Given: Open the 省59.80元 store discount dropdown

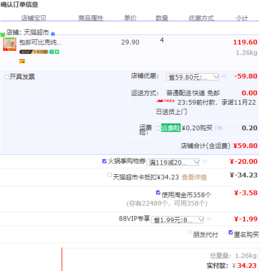Looking at the screenshot, I should (193, 77).
